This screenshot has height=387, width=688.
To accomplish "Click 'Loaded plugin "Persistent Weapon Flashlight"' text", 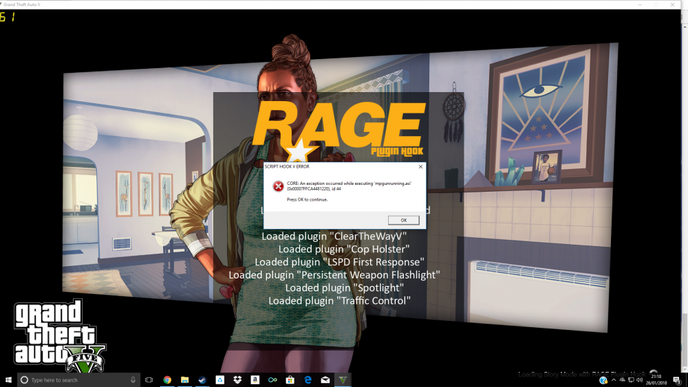I will (334, 275).
